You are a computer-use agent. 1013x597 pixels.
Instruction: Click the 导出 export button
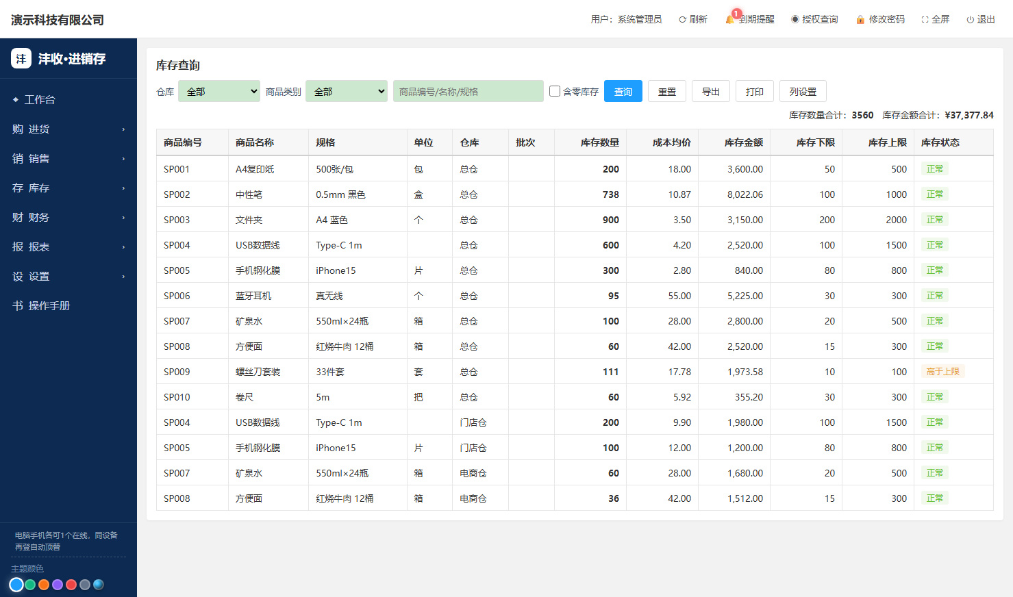click(x=711, y=91)
